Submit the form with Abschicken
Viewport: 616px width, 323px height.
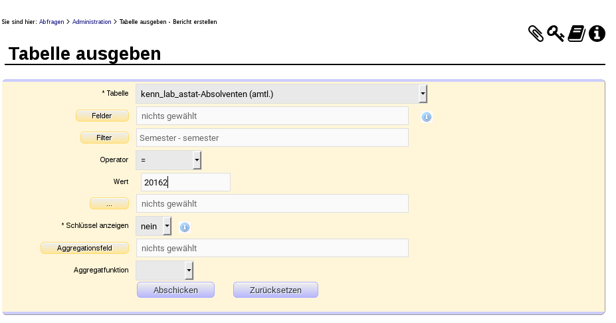[x=175, y=290]
